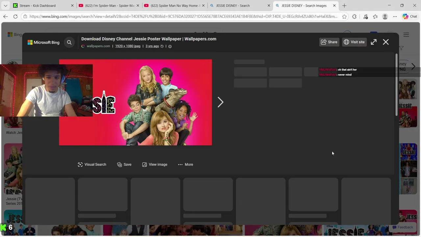This screenshot has width=421, height=237.
Task: Open the Bing search magnifier icon
Action: point(69,42)
